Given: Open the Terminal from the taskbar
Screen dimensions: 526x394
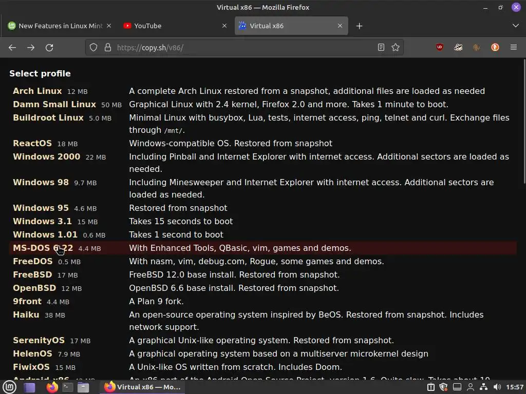Looking at the screenshot, I should [x=68, y=387].
